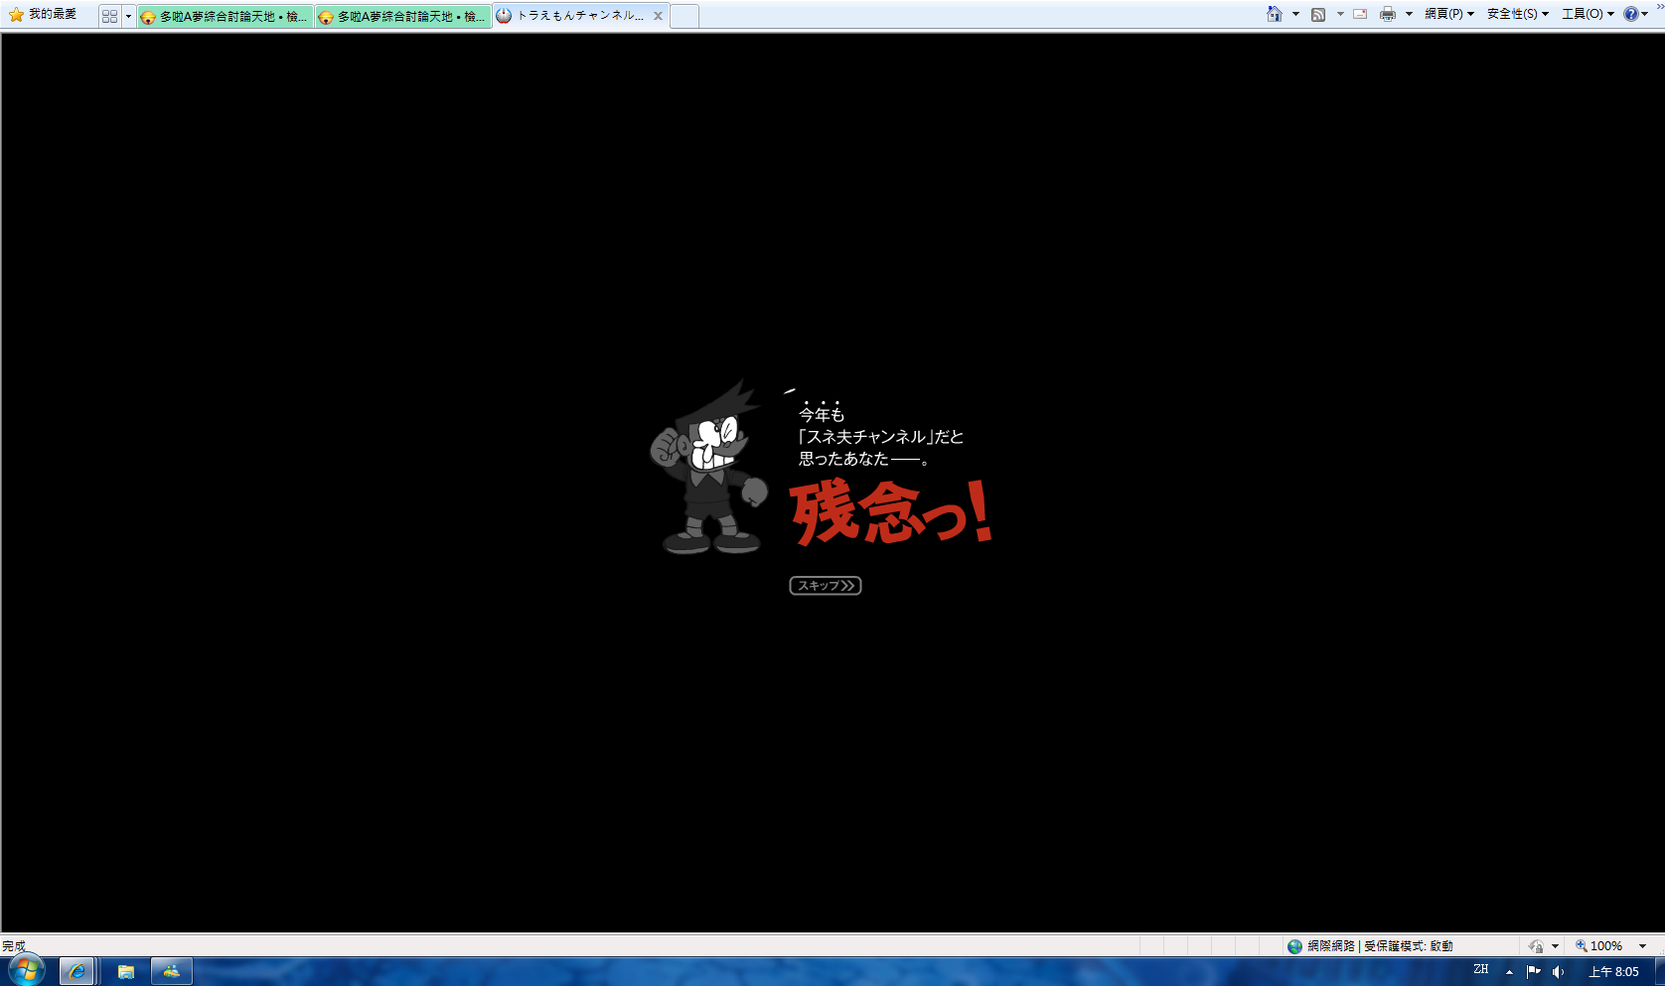Close the ドラえもんチャンネル tab
The image size is (1665, 986).
(x=658, y=16)
